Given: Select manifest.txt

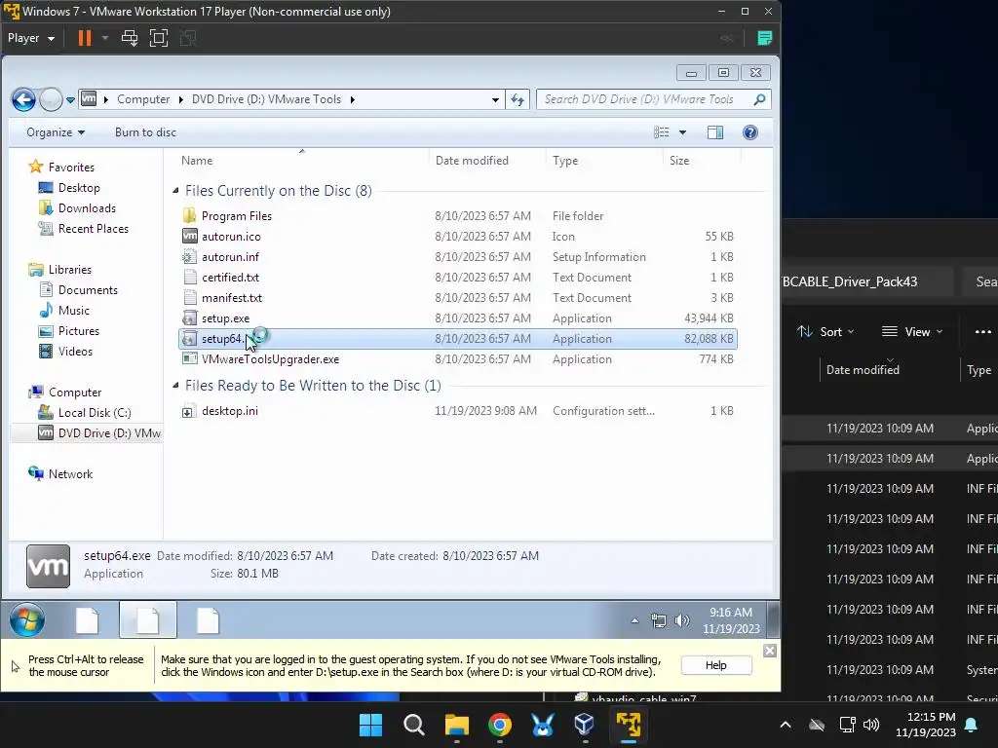Looking at the screenshot, I should [458, 298].
